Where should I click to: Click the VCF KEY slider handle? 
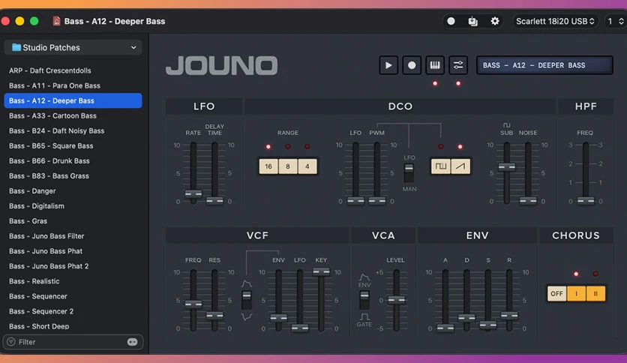(321, 272)
